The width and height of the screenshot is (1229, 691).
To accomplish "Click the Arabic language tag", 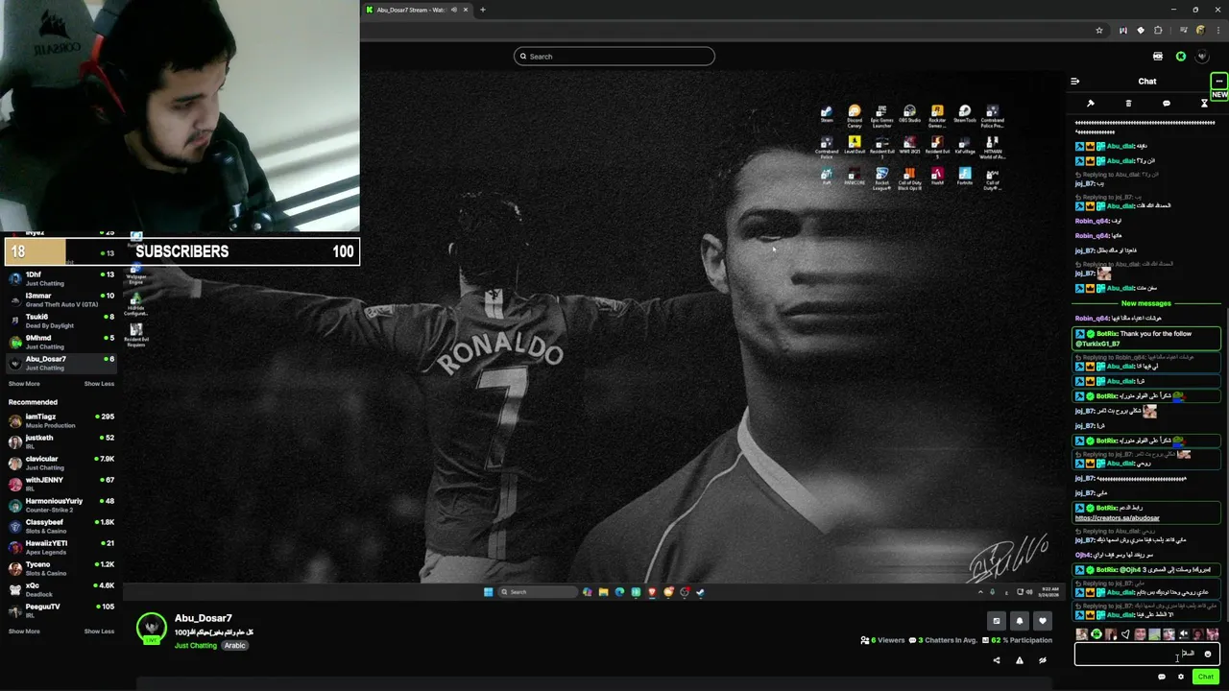I will coord(235,646).
